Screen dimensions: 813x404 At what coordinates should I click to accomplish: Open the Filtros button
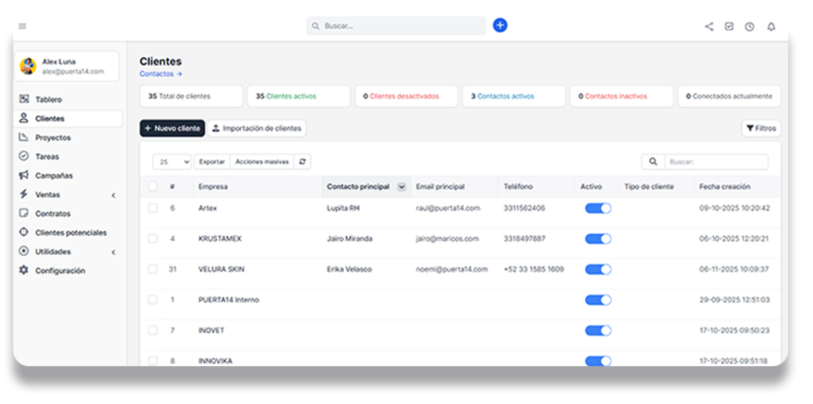pyautogui.click(x=761, y=128)
